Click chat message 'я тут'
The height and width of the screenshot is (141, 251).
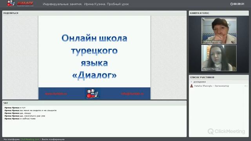pos(23,108)
